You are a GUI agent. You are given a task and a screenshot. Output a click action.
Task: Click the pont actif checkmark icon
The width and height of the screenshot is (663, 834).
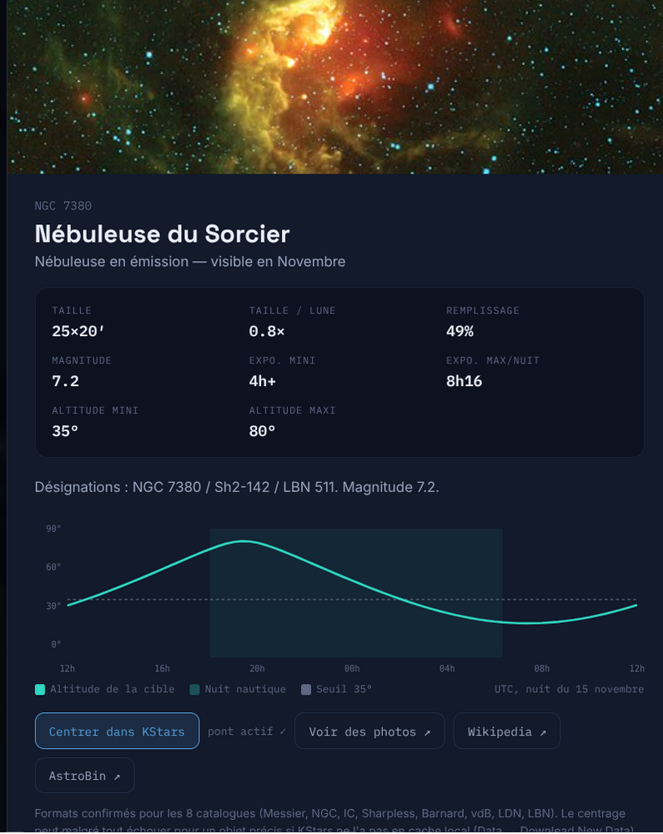coord(283,731)
